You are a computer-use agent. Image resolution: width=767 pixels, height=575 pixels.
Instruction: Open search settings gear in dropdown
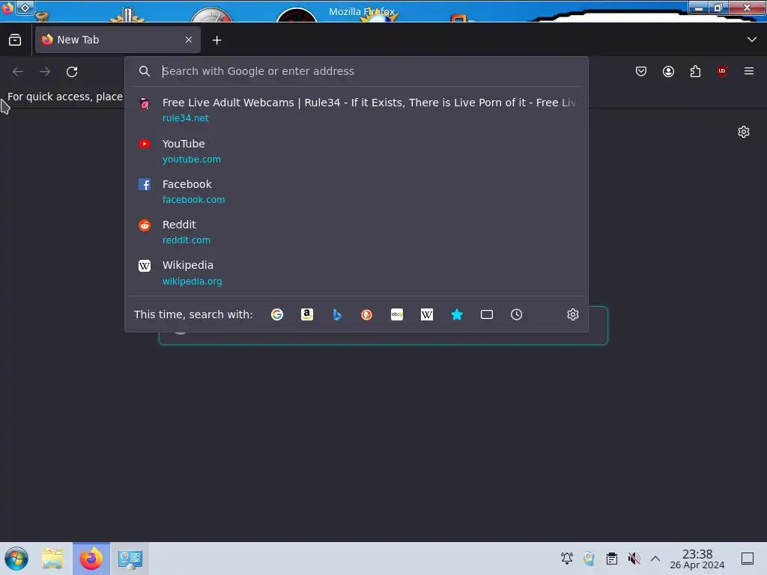pyautogui.click(x=573, y=314)
